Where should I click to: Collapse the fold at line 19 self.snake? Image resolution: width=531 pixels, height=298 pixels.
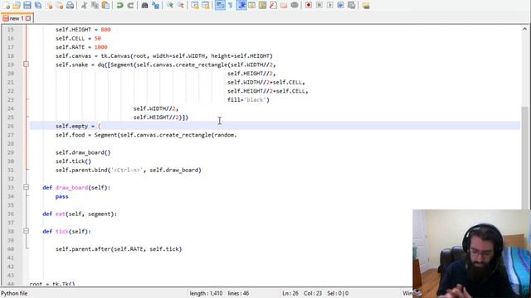click(x=26, y=65)
